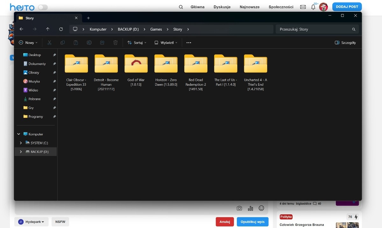
Task: Open the Sortuj dropdown
Action: [137, 42]
